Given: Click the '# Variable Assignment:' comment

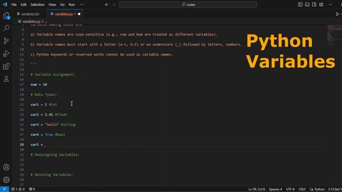Looking at the screenshot, I should point(53,75).
